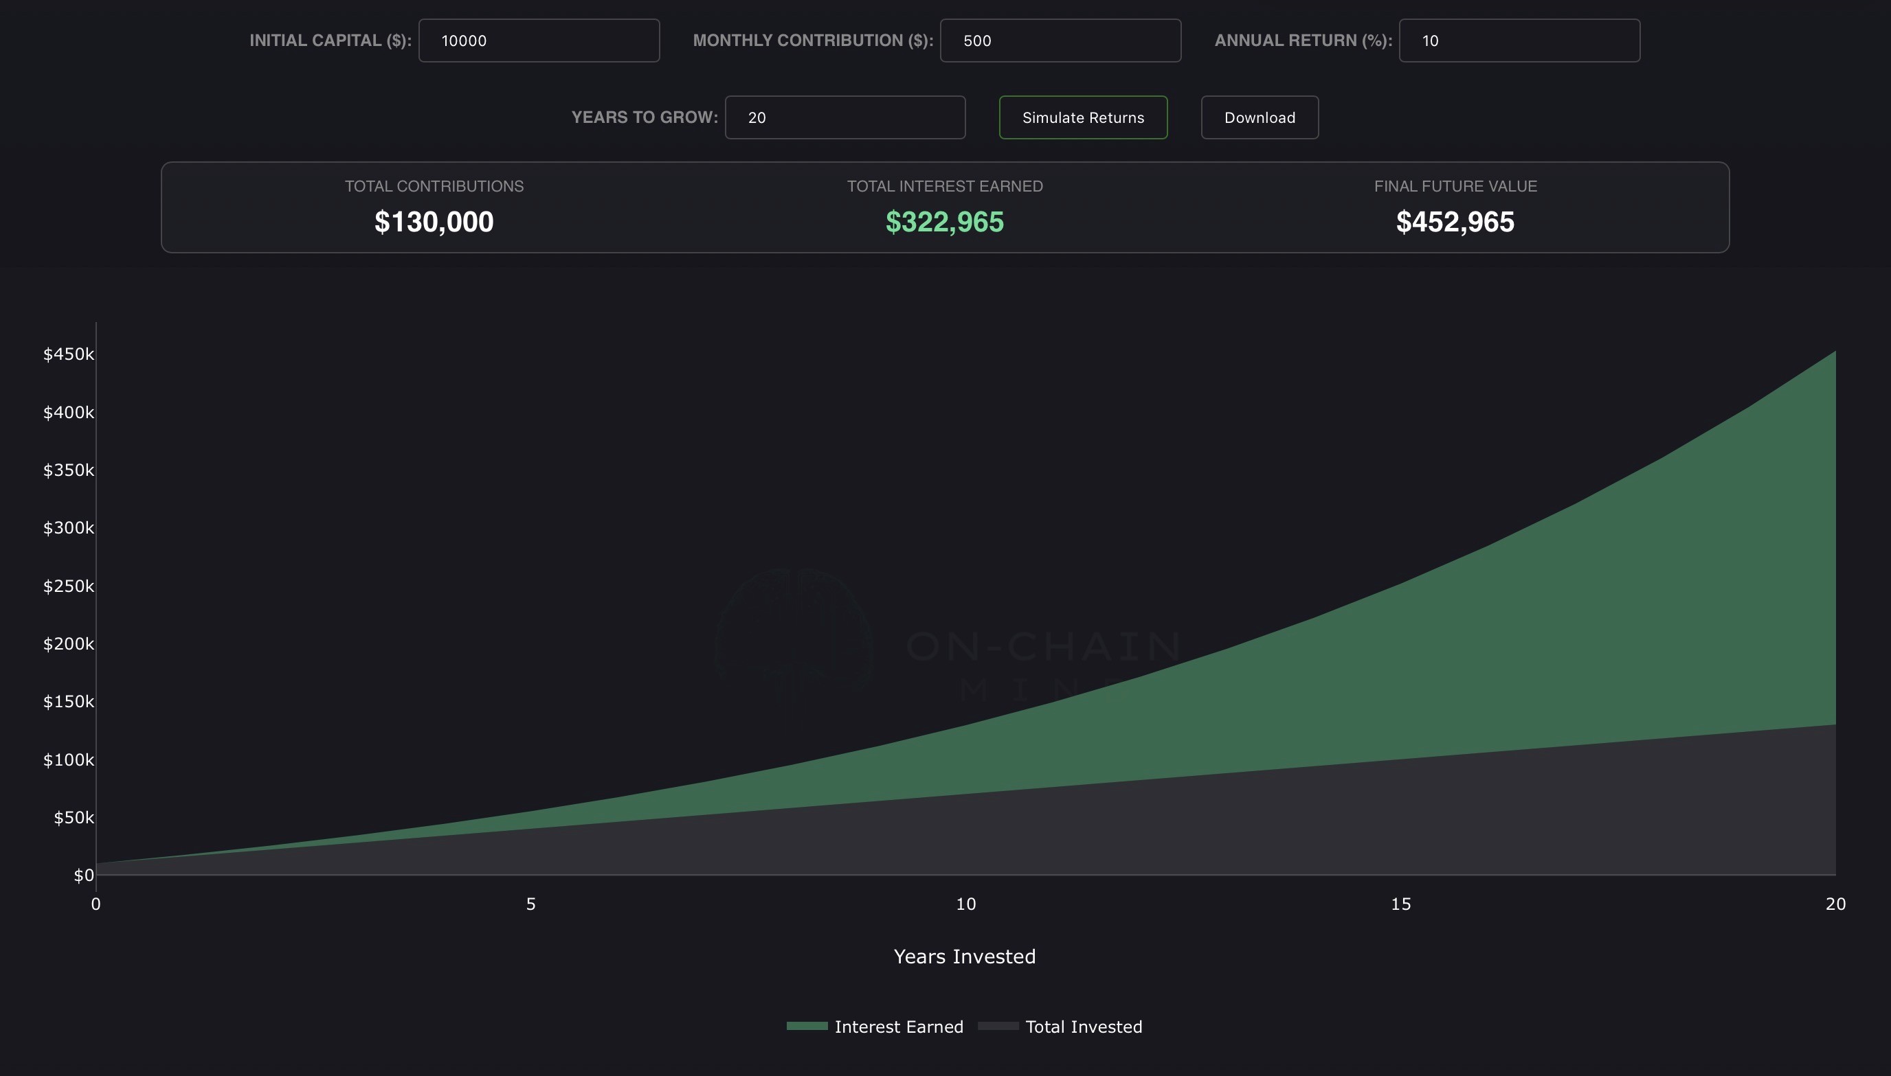Click the $200k y-axis tick label
Viewport: 1891px width, 1076px height.
[x=68, y=643]
